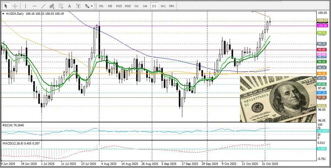This screenshot has width=331, height=168.
Task: Switch chart to H1 timeframe
Action: (x=136, y=6)
